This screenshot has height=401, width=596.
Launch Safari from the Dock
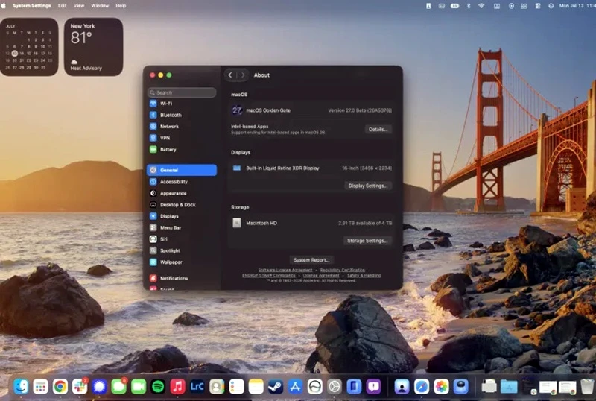[x=422, y=387]
